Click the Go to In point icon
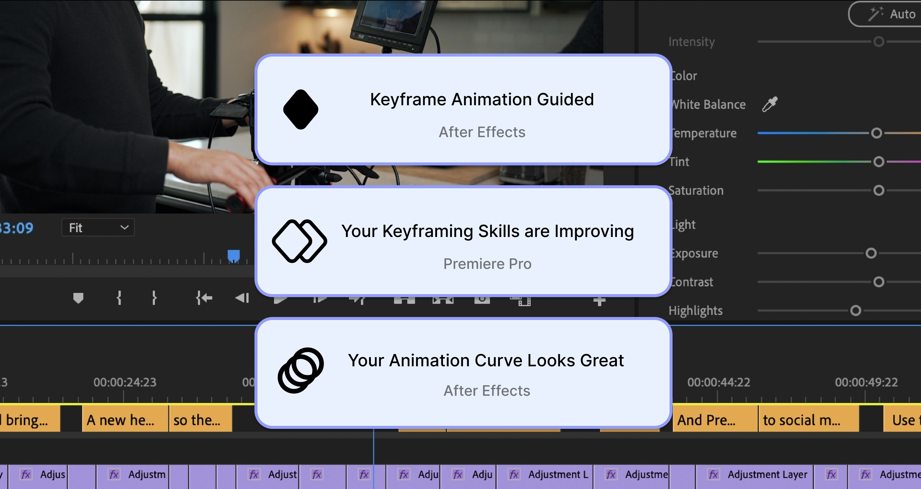 204,298
